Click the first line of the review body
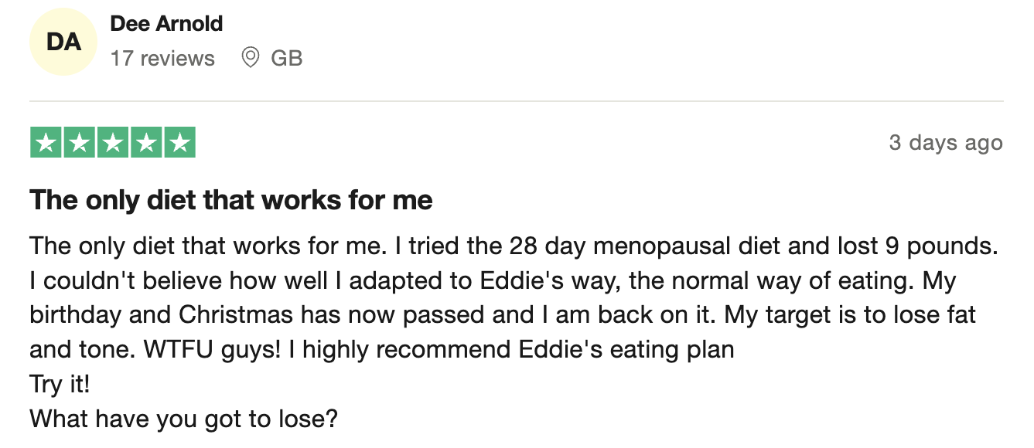Viewport: 1034px width, 448px height. point(514,246)
